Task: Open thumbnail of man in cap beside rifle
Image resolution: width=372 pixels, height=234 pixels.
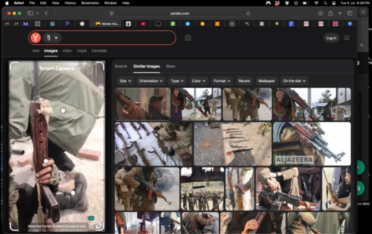Action: [143, 104]
